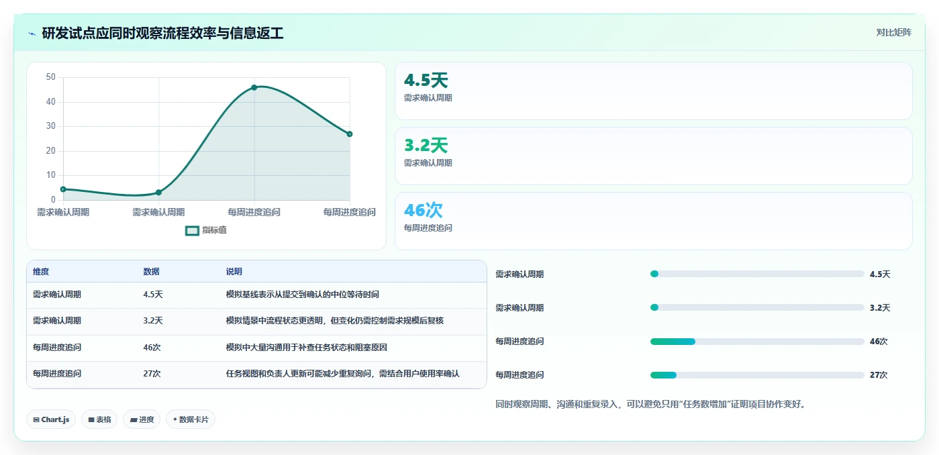Click the progress bar with value 4.5天
The width and height of the screenshot is (939, 455).
tap(757, 274)
